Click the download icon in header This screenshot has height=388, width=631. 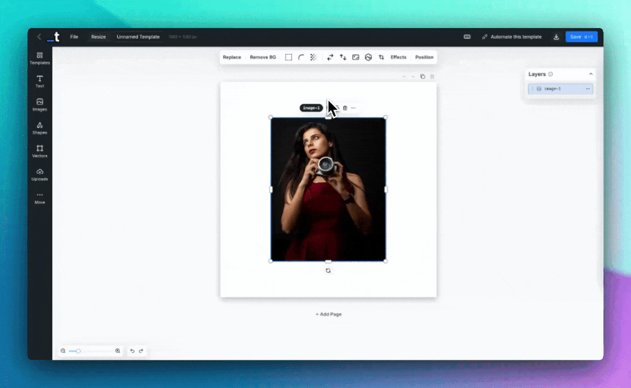pos(556,37)
